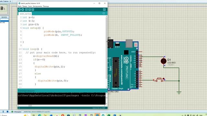Click code line 'int x=0;'
The image size is (207, 116).
[x=28, y=17]
